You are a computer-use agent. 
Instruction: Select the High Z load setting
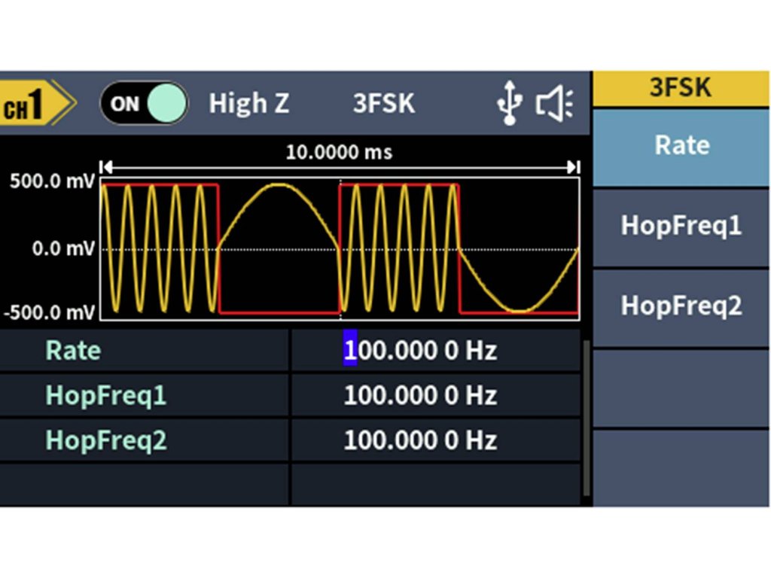coord(248,104)
